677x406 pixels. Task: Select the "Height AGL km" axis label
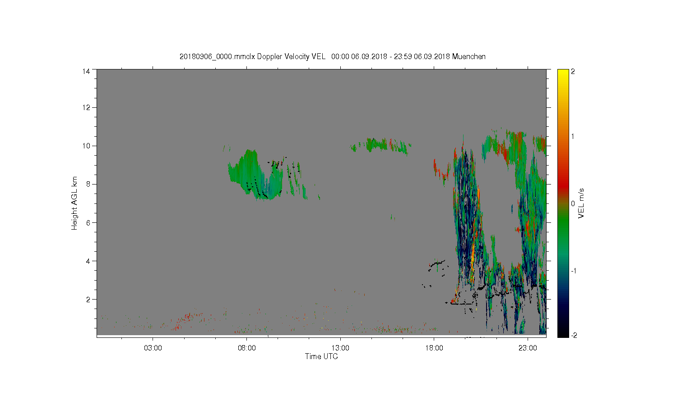[74, 203]
